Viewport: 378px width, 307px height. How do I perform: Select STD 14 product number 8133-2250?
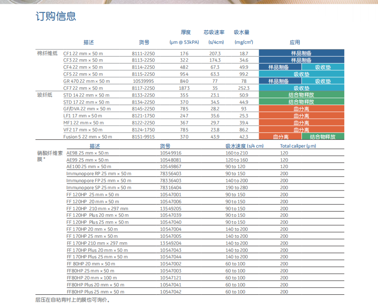(x=143, y=95)
